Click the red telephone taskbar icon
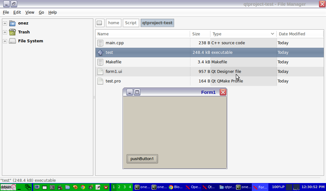 (105, 187)
